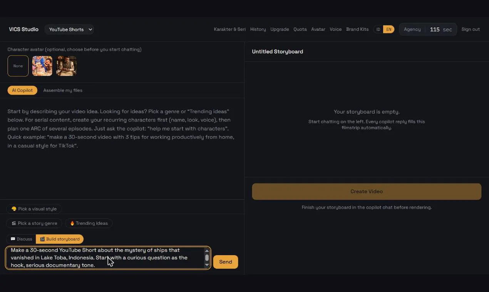Open Brand Kits
Image resolution: width=489 pixels, height=292 pixels.
pyautogui.click(x=357, y=30)
